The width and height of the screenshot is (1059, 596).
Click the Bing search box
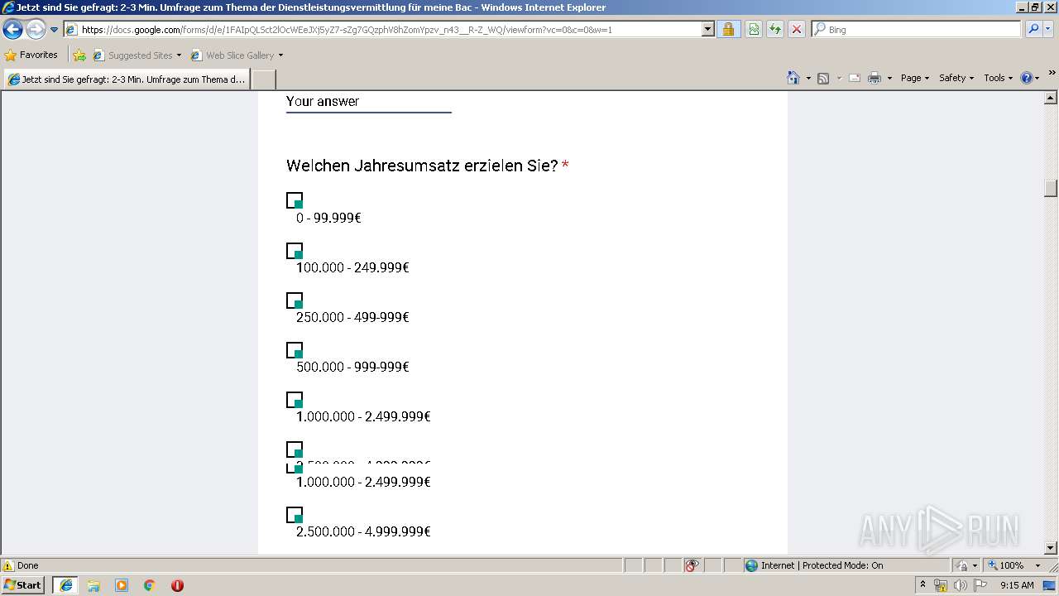point(917,29)
